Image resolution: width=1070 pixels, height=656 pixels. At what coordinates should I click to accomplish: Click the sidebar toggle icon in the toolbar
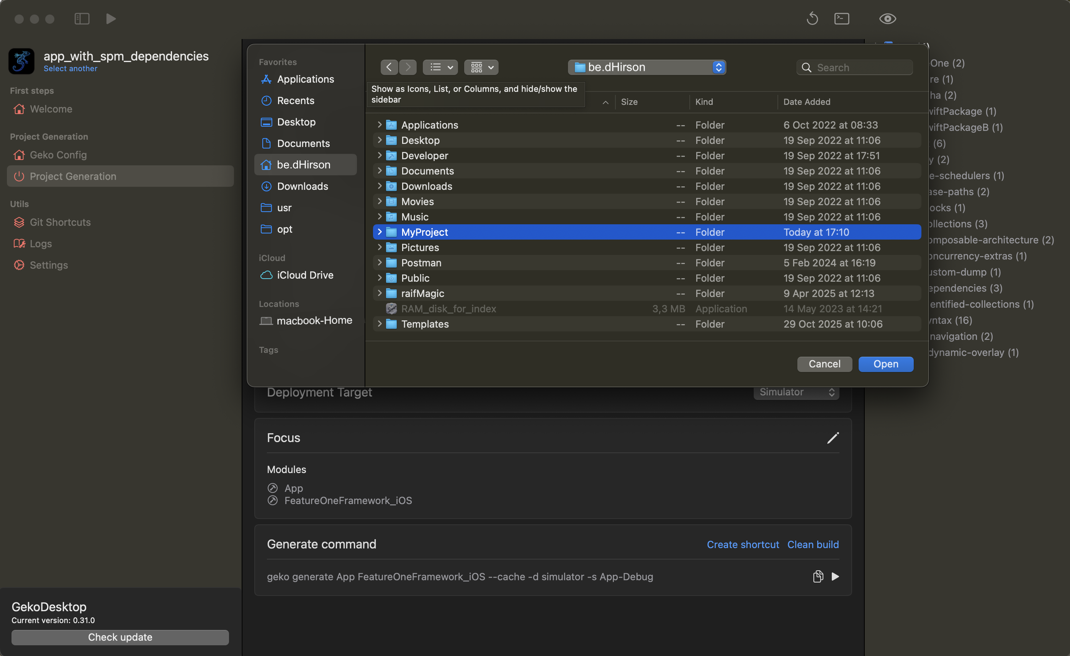click(82, 19)
